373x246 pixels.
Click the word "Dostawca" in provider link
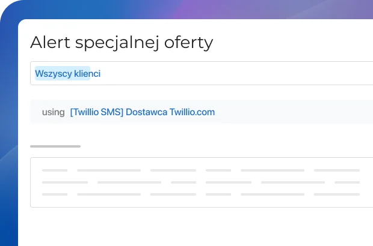point(146,112)
